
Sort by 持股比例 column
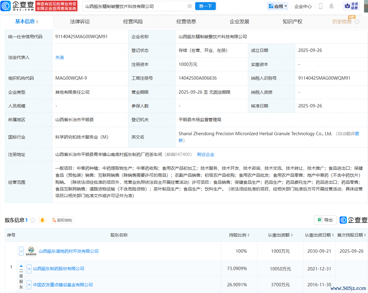239,235
